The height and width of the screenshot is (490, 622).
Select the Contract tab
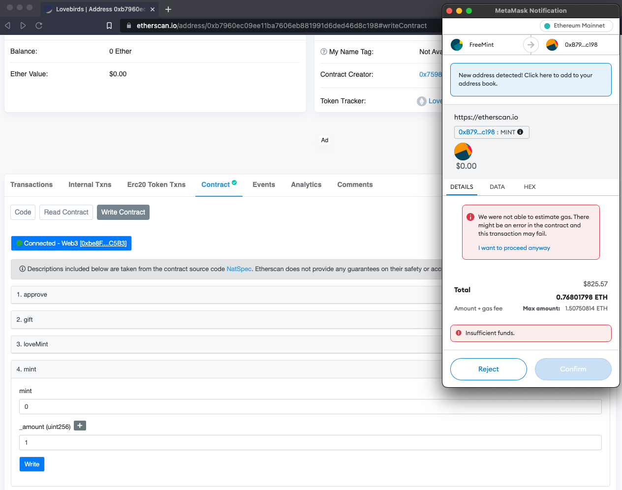(x=216, y=184)
